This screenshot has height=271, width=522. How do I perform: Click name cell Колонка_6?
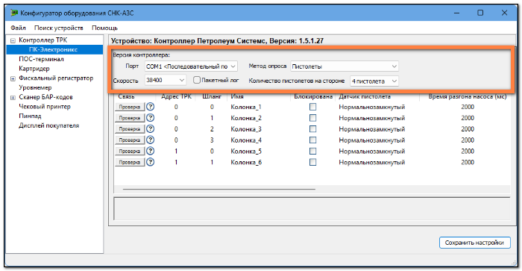point(246,162)
